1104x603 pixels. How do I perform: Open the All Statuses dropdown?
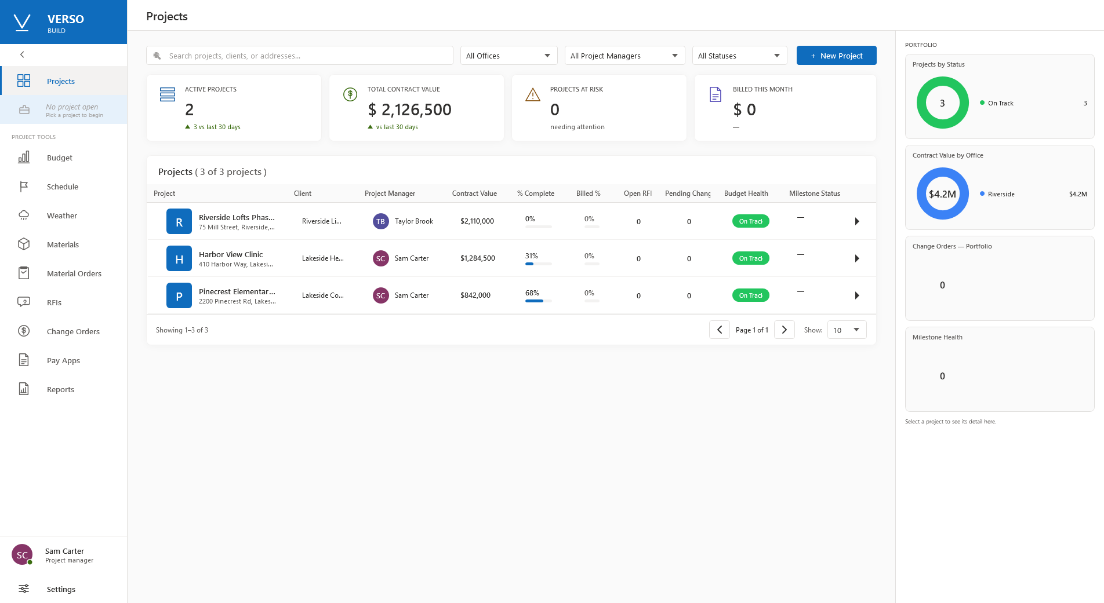tap(739, 56)
